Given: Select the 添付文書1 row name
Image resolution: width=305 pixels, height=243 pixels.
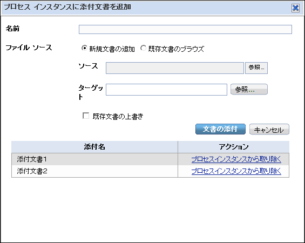Looking at the screenshot, I should point(32,159).
